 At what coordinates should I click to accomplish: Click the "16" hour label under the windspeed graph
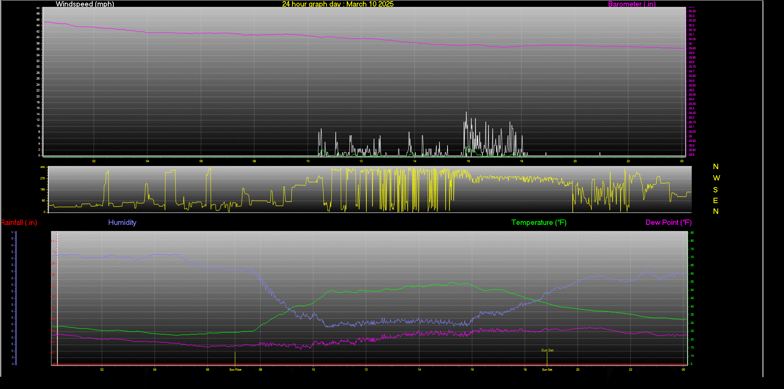(468, 161)
